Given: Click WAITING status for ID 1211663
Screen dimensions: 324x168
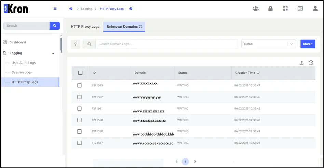Looking at the screenshot, I should coord(183,85).
